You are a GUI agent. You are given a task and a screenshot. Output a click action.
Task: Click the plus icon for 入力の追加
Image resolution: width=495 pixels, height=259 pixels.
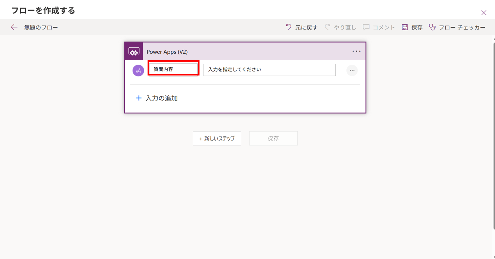tap(139, 98)
